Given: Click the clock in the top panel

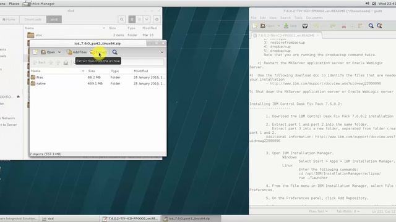Looking at the screenshot, I should 387,4.
